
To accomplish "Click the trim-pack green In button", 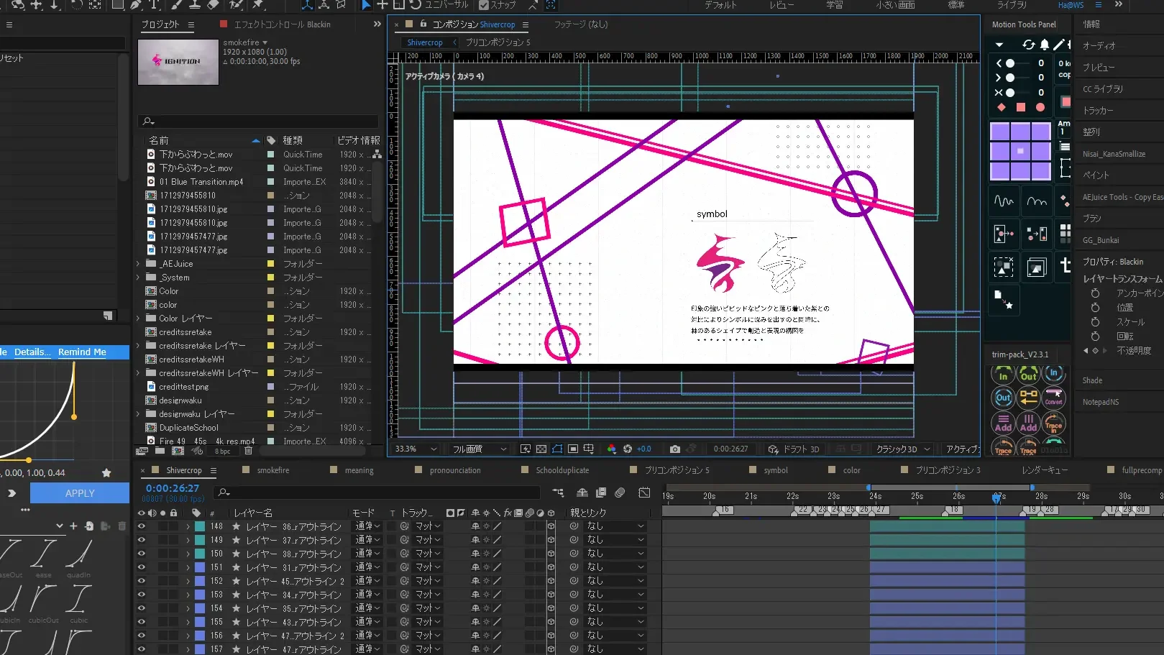I will click(x=1003, y=374).
